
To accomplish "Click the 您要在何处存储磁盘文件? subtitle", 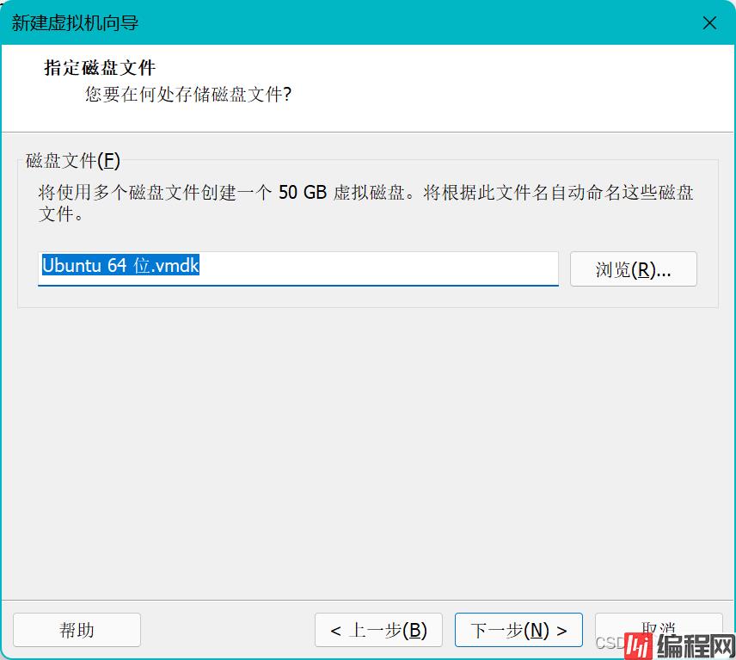I will (187, 94).
